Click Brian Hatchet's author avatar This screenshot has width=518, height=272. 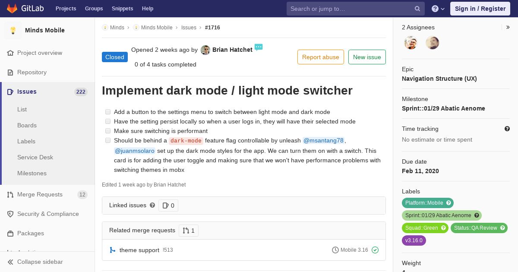(x=205, y=50)
